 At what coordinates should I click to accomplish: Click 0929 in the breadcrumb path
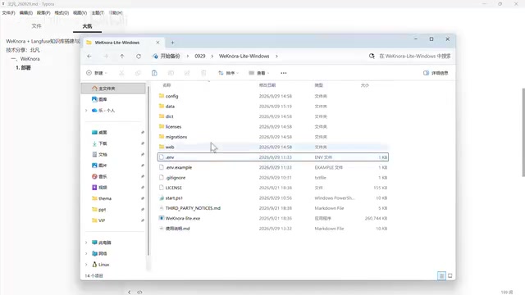(x=200, y=57)
